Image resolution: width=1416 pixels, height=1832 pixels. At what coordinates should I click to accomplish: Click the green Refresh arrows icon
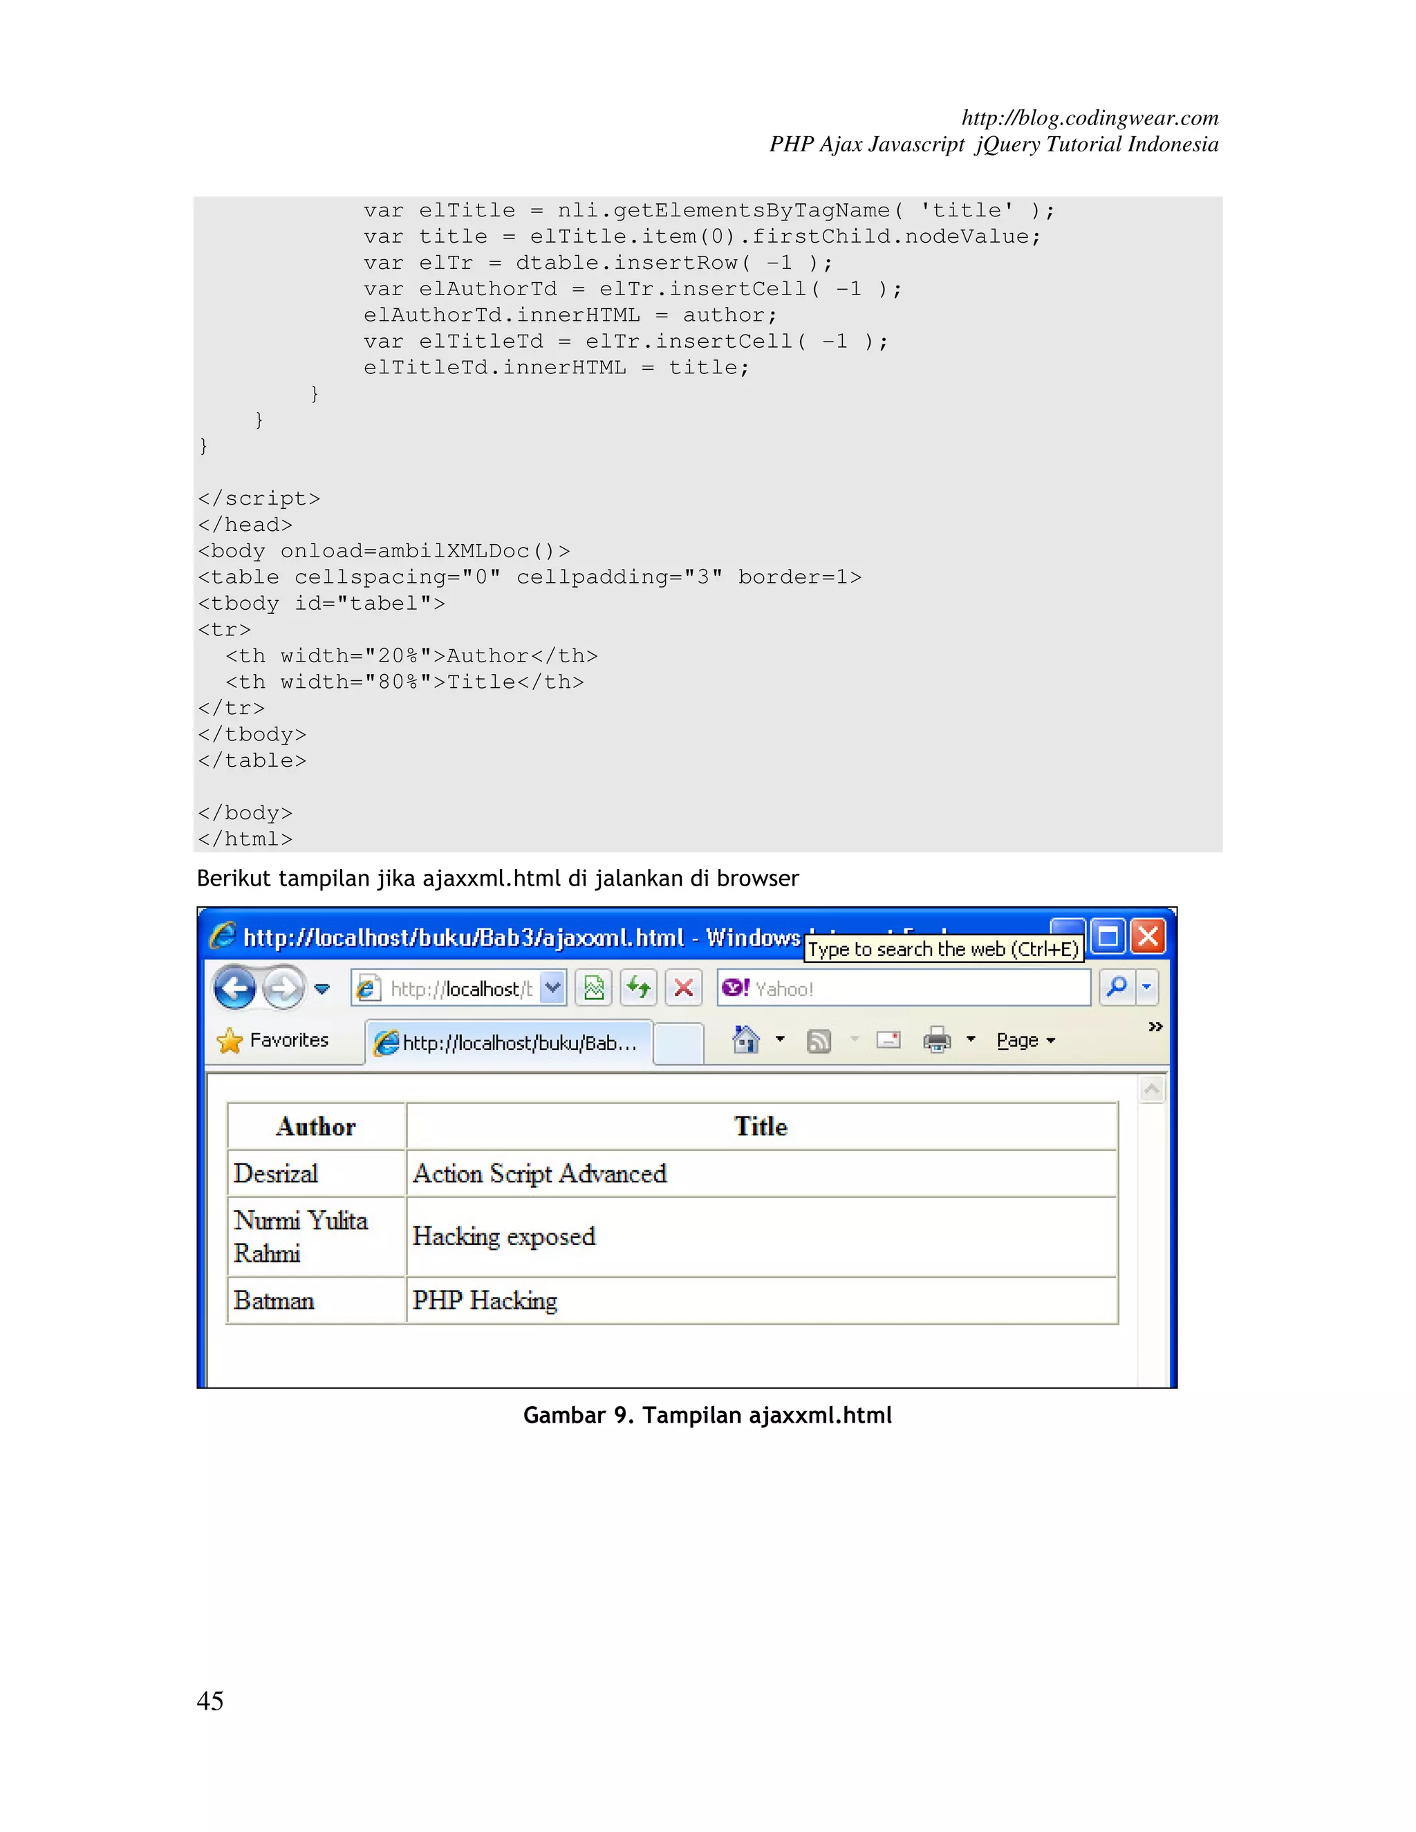click(638, 988)
